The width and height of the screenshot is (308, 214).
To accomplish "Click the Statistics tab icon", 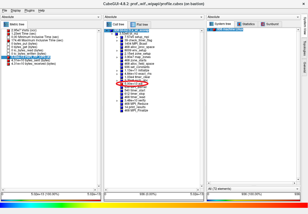I will pos(239,24).
